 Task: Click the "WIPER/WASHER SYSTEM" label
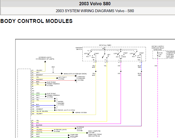[61, 103]
